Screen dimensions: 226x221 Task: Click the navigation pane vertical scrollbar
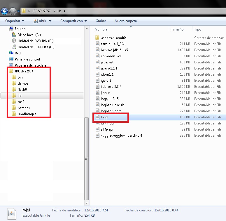[x=86, y=158]
